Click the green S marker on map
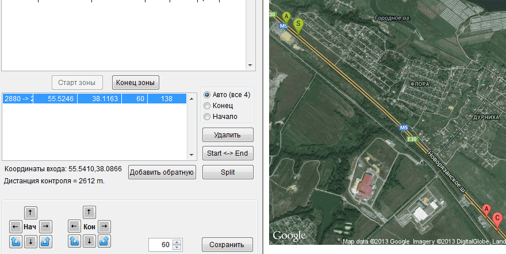Image resolution: width=506 pixels, height=254 pixels. click(x=298, y=25)
